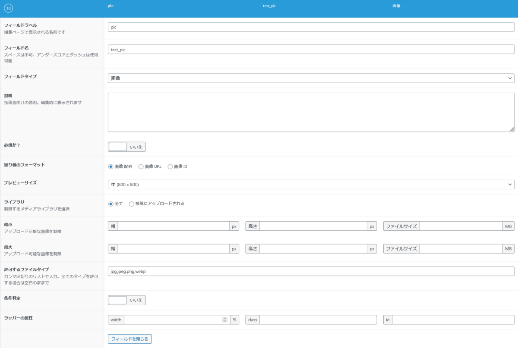Viewport: 518px width, 348px height.
Task: Focus the wrapper "id" input field
Action: coord(453,320)
